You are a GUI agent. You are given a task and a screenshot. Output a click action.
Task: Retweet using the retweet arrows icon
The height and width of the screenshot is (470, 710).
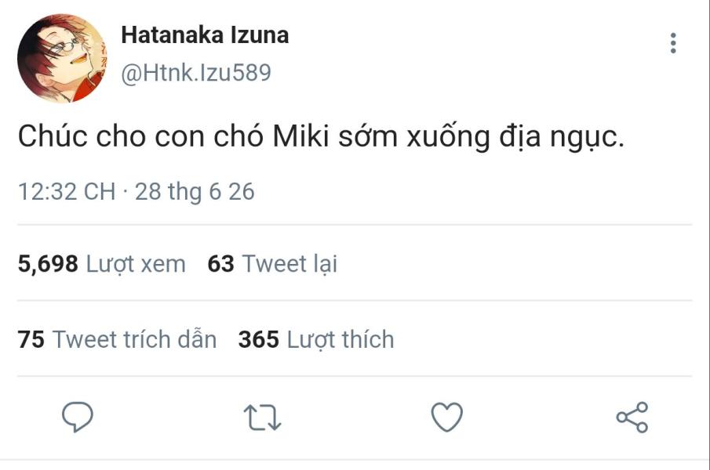262,417
